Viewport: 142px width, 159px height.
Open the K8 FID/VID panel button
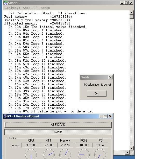pos(58,125)
